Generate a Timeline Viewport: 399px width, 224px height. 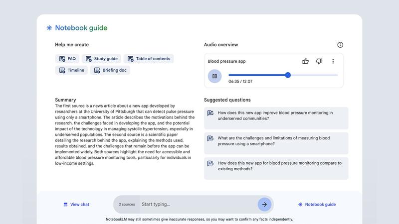tap(71, 70)
